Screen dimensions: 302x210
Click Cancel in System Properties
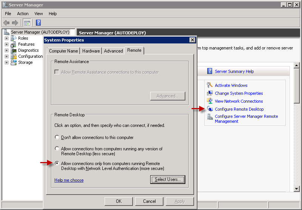coord(149,201)
